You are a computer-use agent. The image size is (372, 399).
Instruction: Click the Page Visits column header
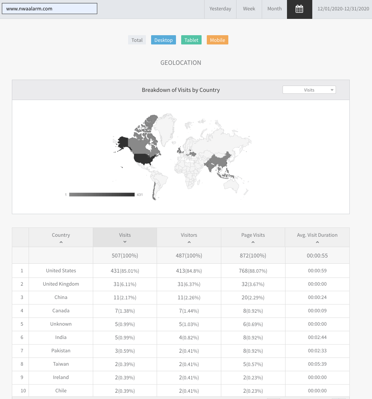coord(253,237)
